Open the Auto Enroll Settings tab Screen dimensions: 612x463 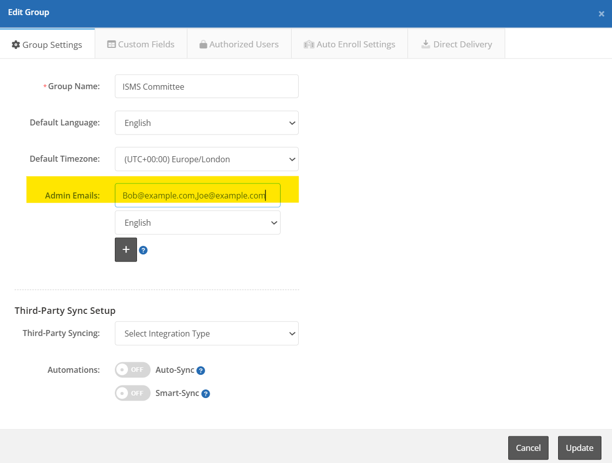click(349, 44)
